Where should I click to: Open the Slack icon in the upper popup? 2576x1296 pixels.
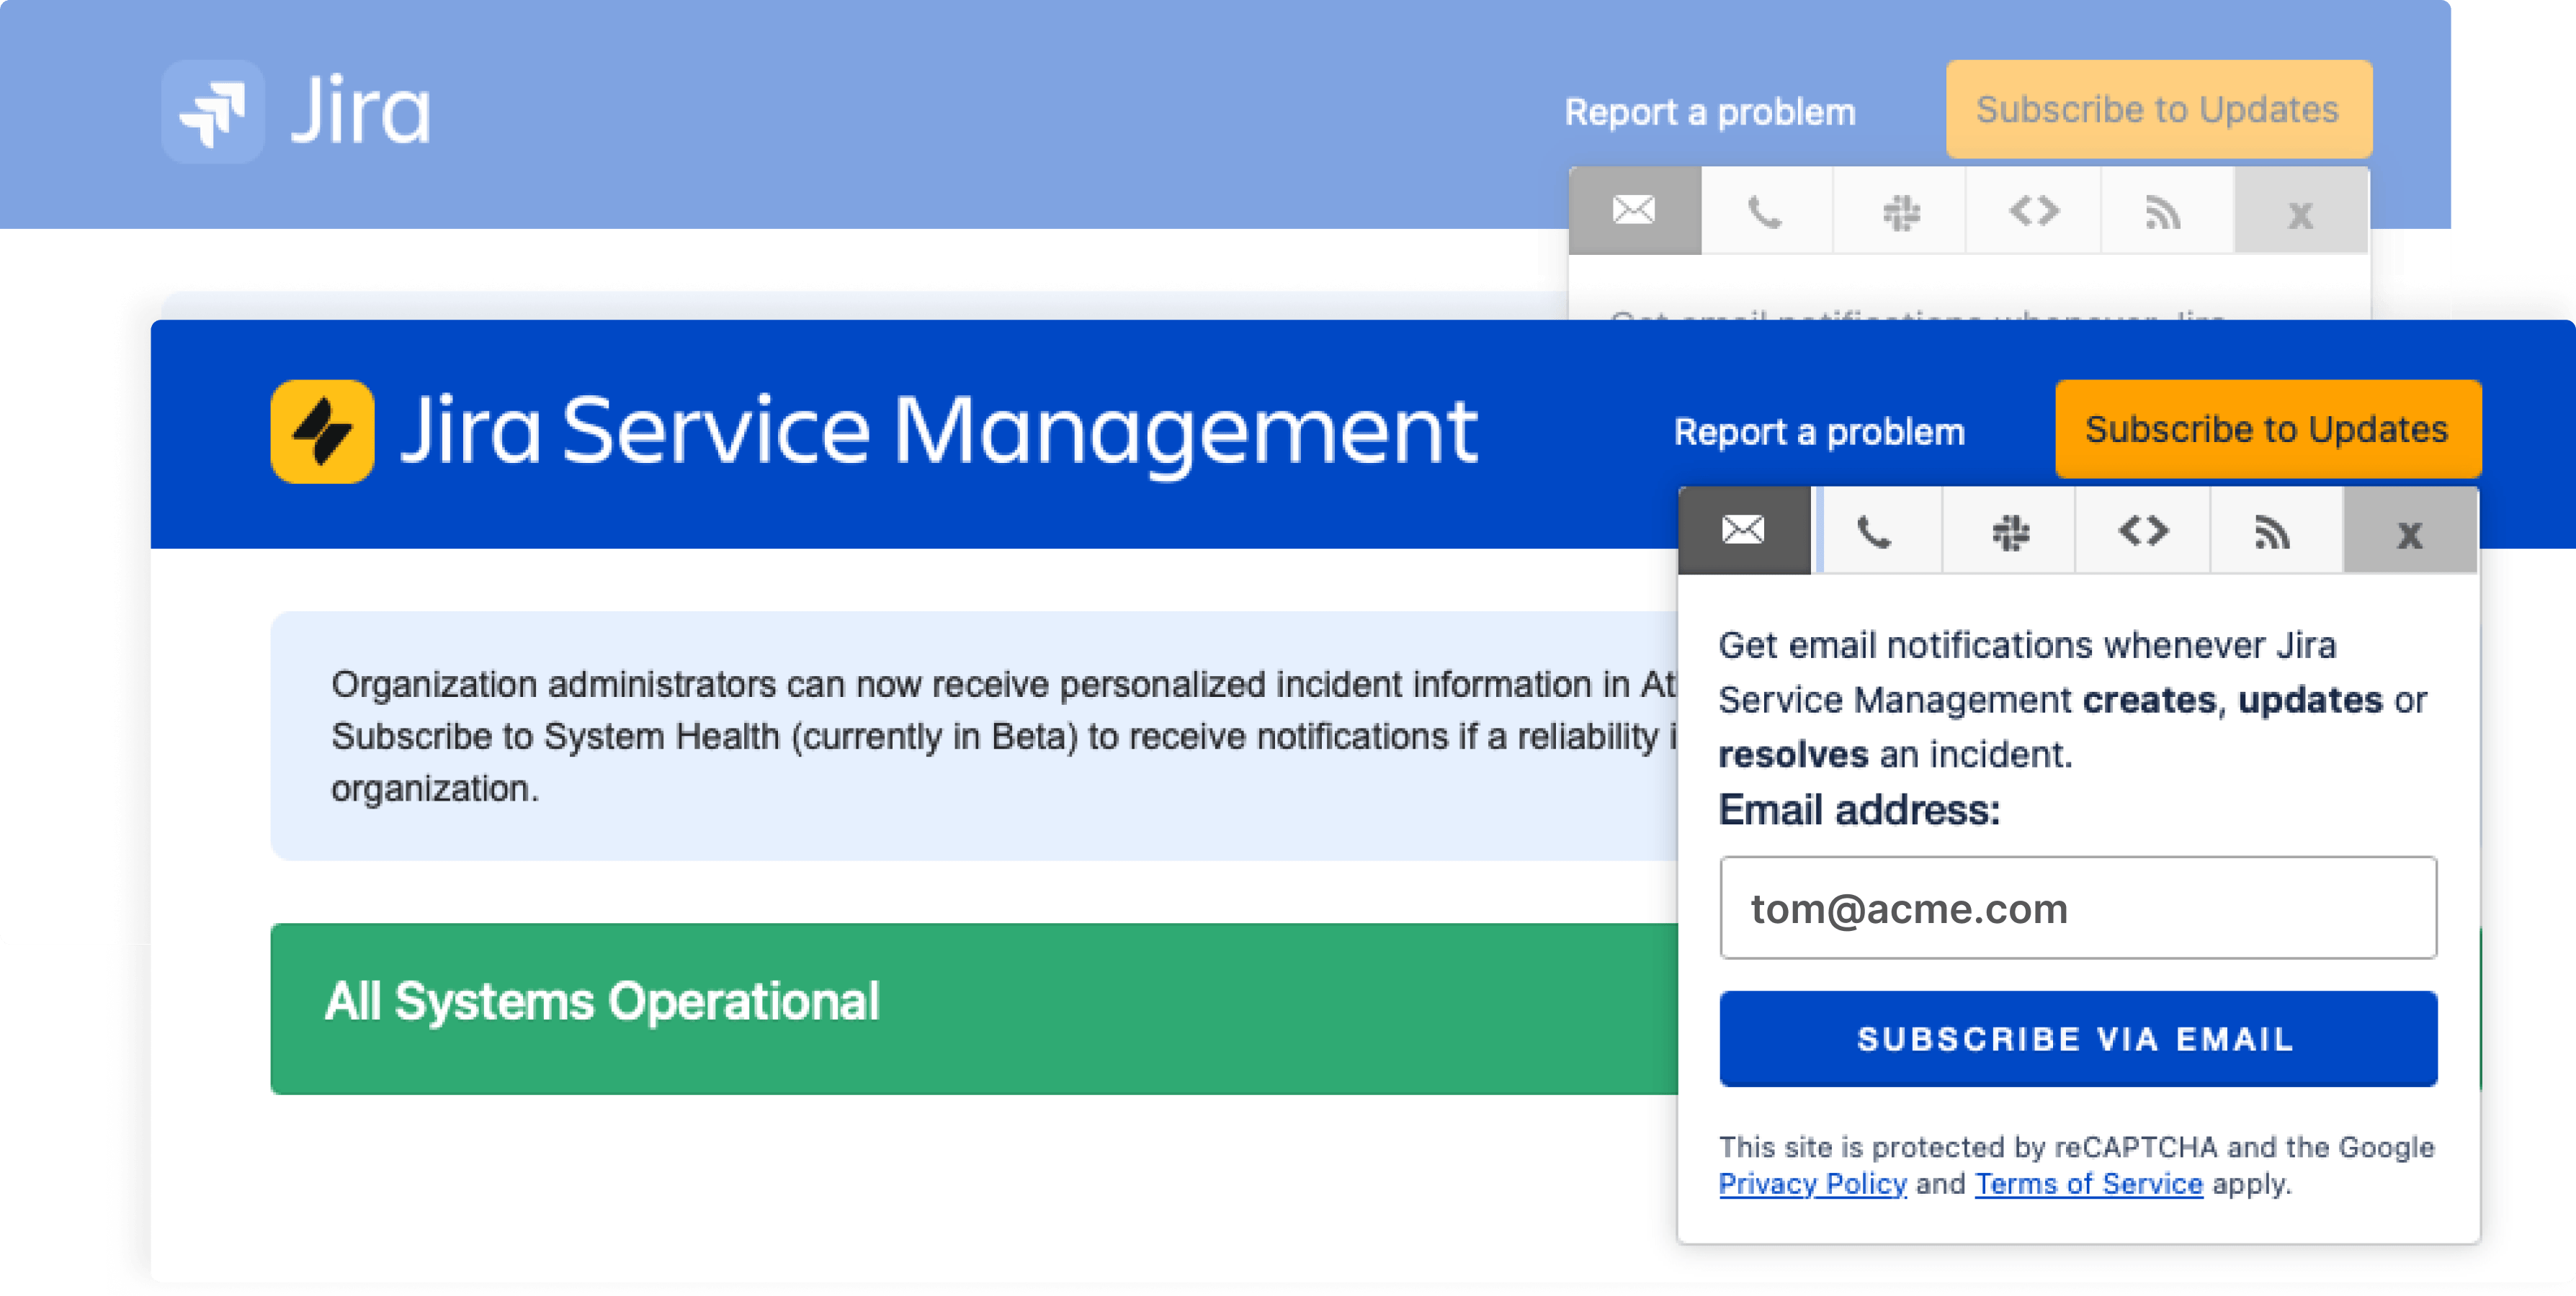coord(1899,210)
